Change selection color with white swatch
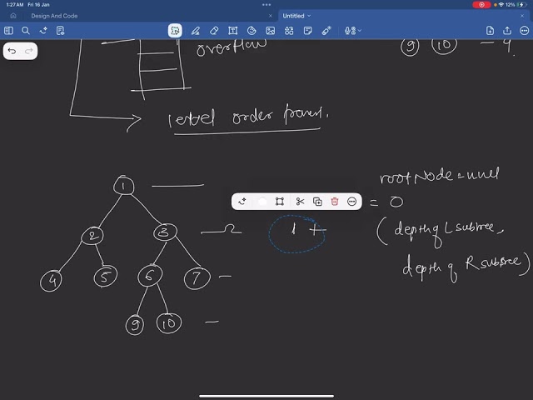Viewport: 533px width, 400px height. coord(262,202)
